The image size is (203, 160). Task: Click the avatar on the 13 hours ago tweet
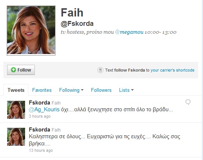click(16, 137)
